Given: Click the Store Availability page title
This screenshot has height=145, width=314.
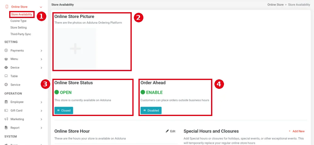Looking at the screenshot, I should 62,5.
